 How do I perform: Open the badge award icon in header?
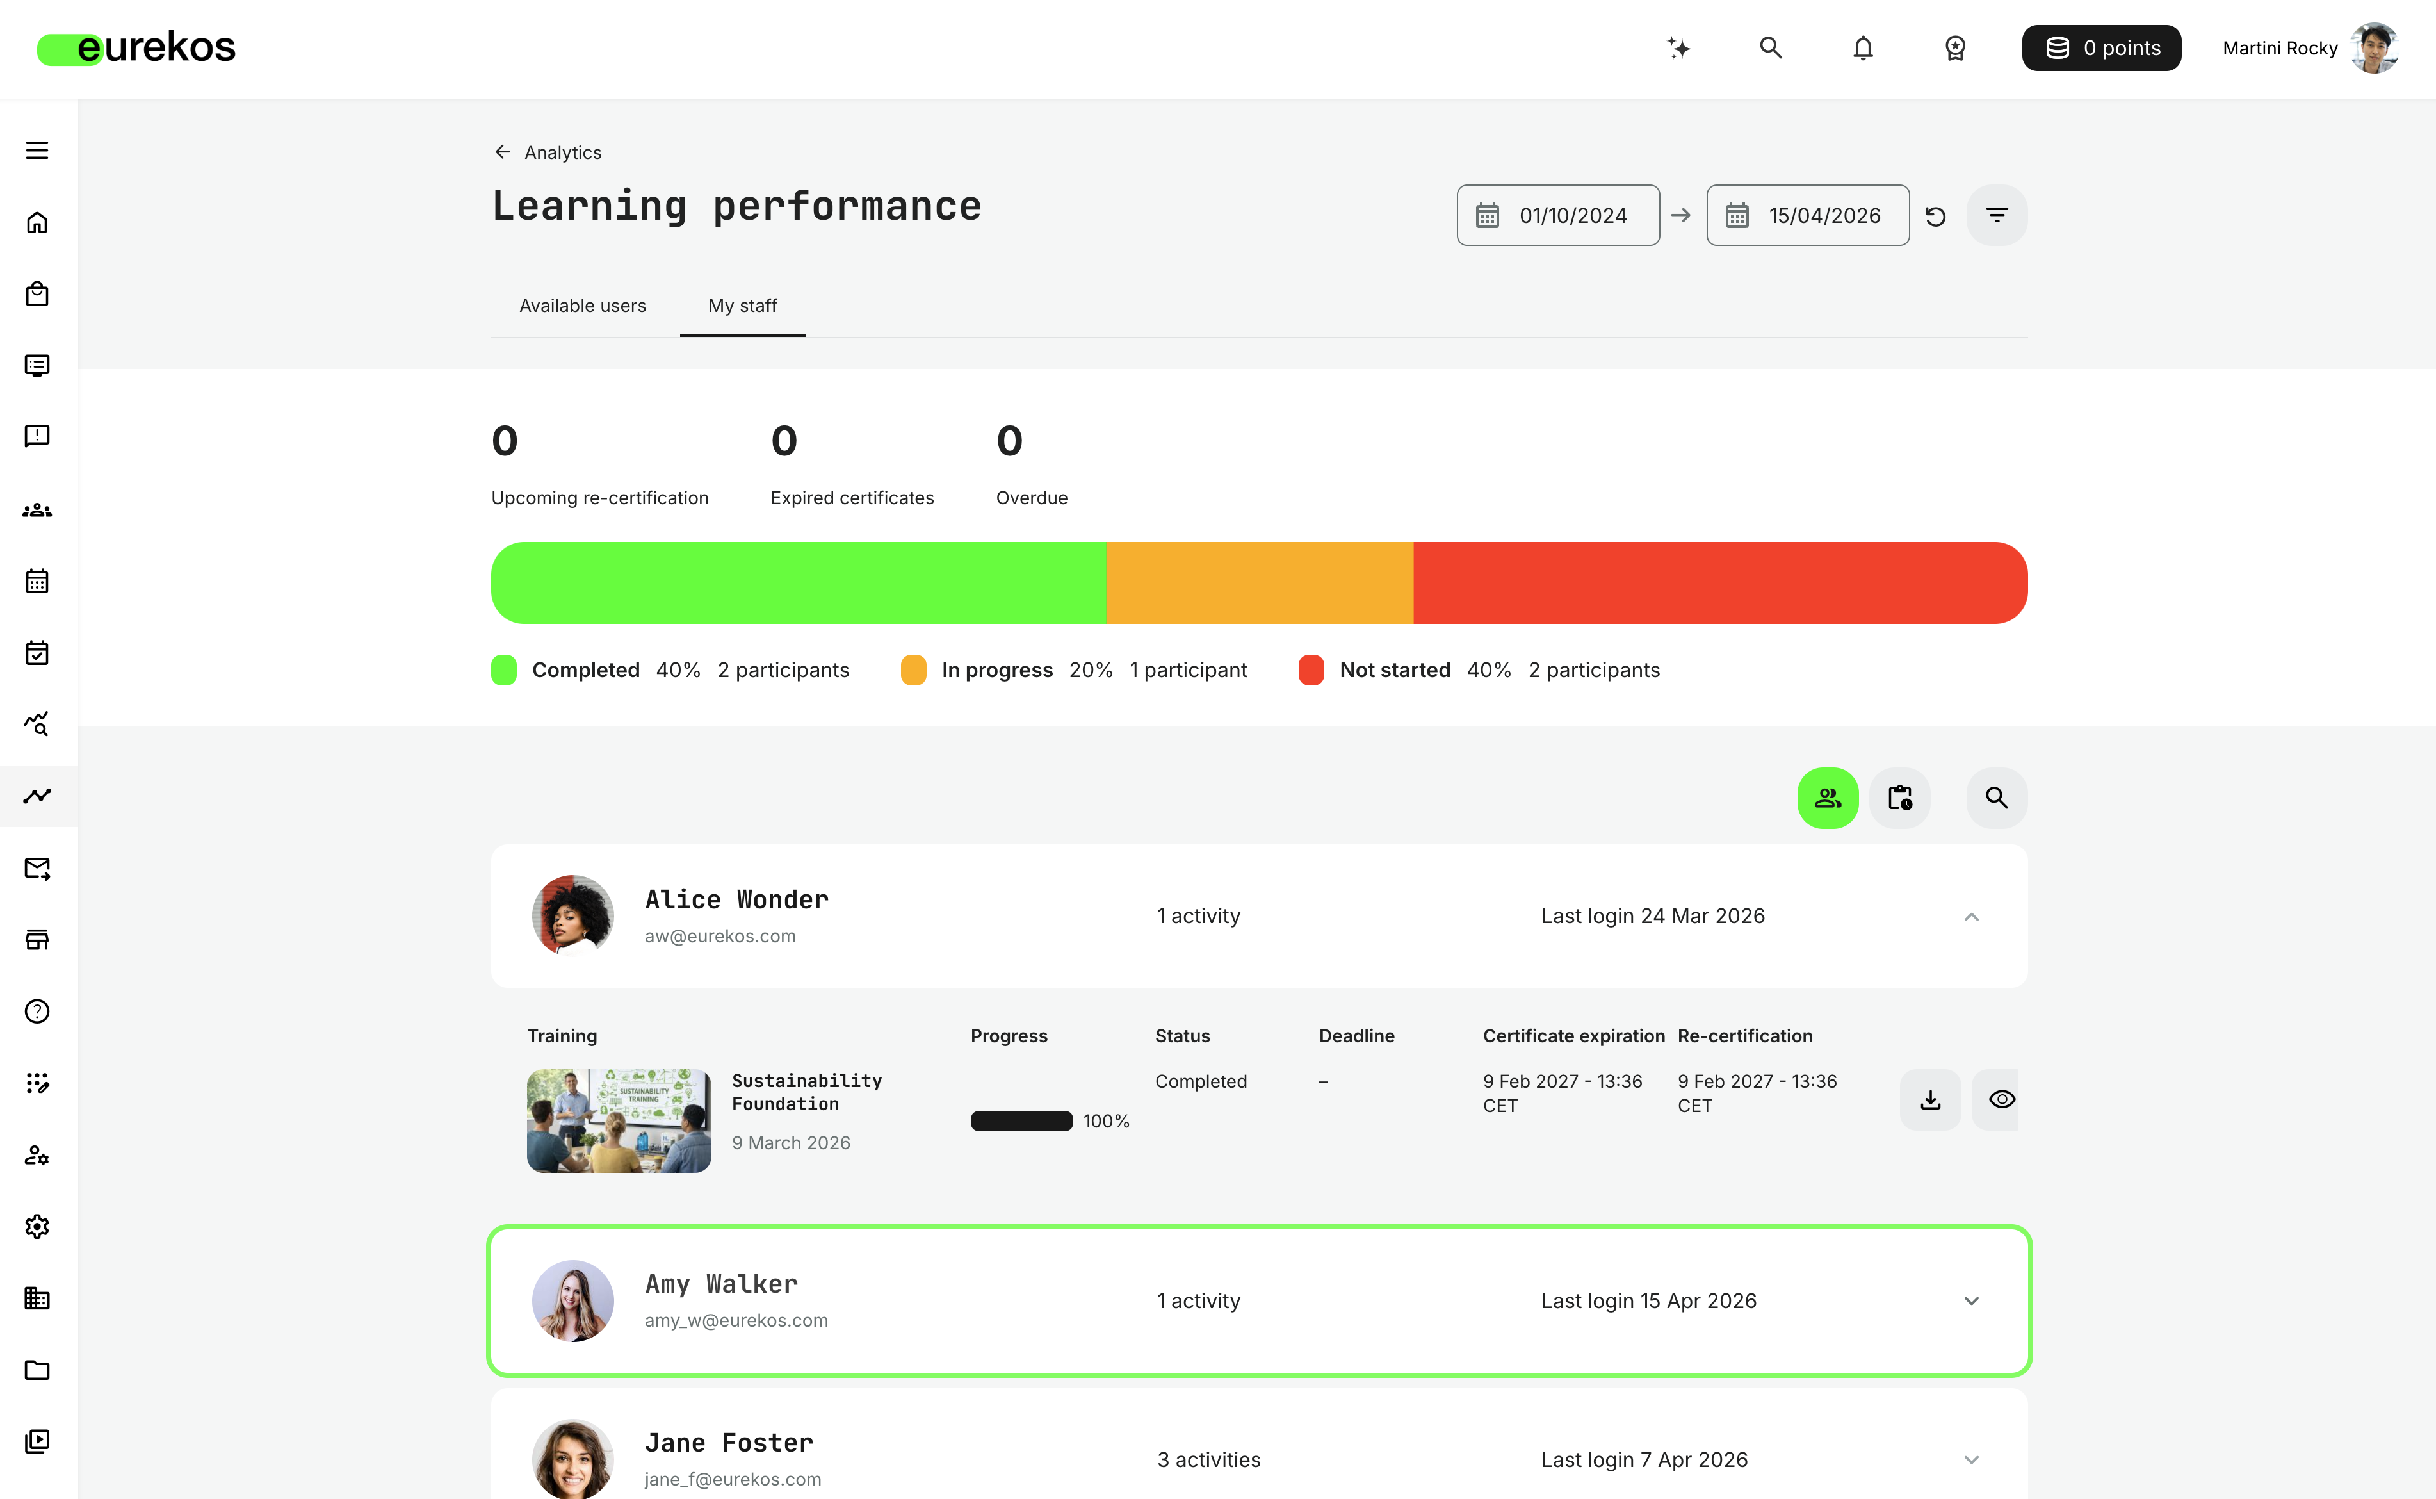tap(1955, 47)
